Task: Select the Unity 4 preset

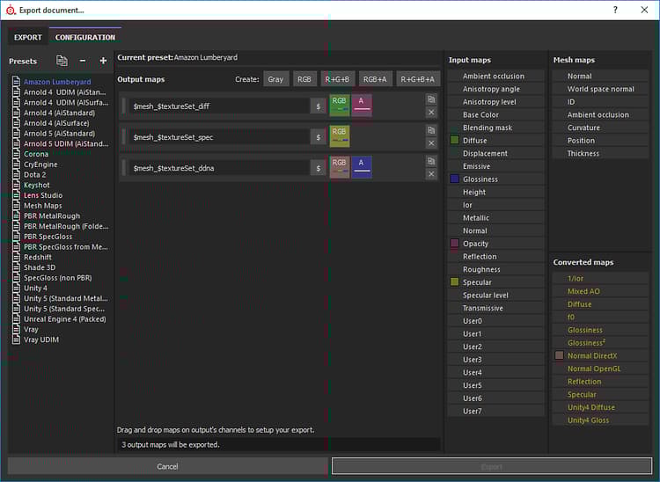Action: 35,288
